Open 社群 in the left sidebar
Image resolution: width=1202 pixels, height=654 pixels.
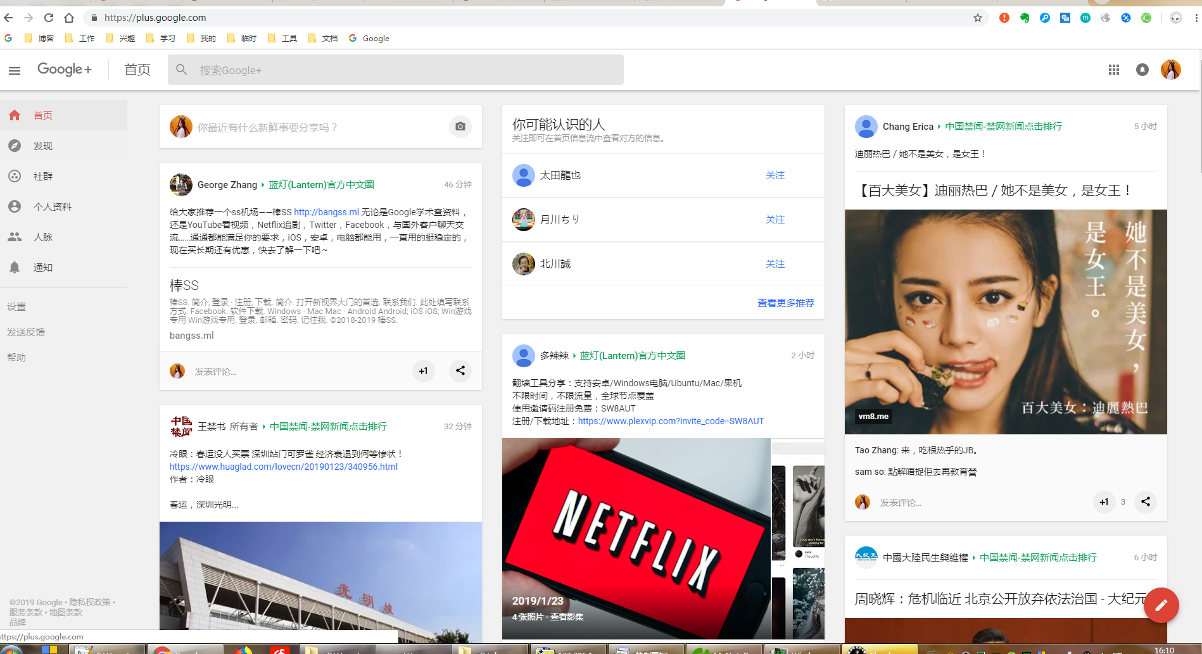tap(63, 176)
